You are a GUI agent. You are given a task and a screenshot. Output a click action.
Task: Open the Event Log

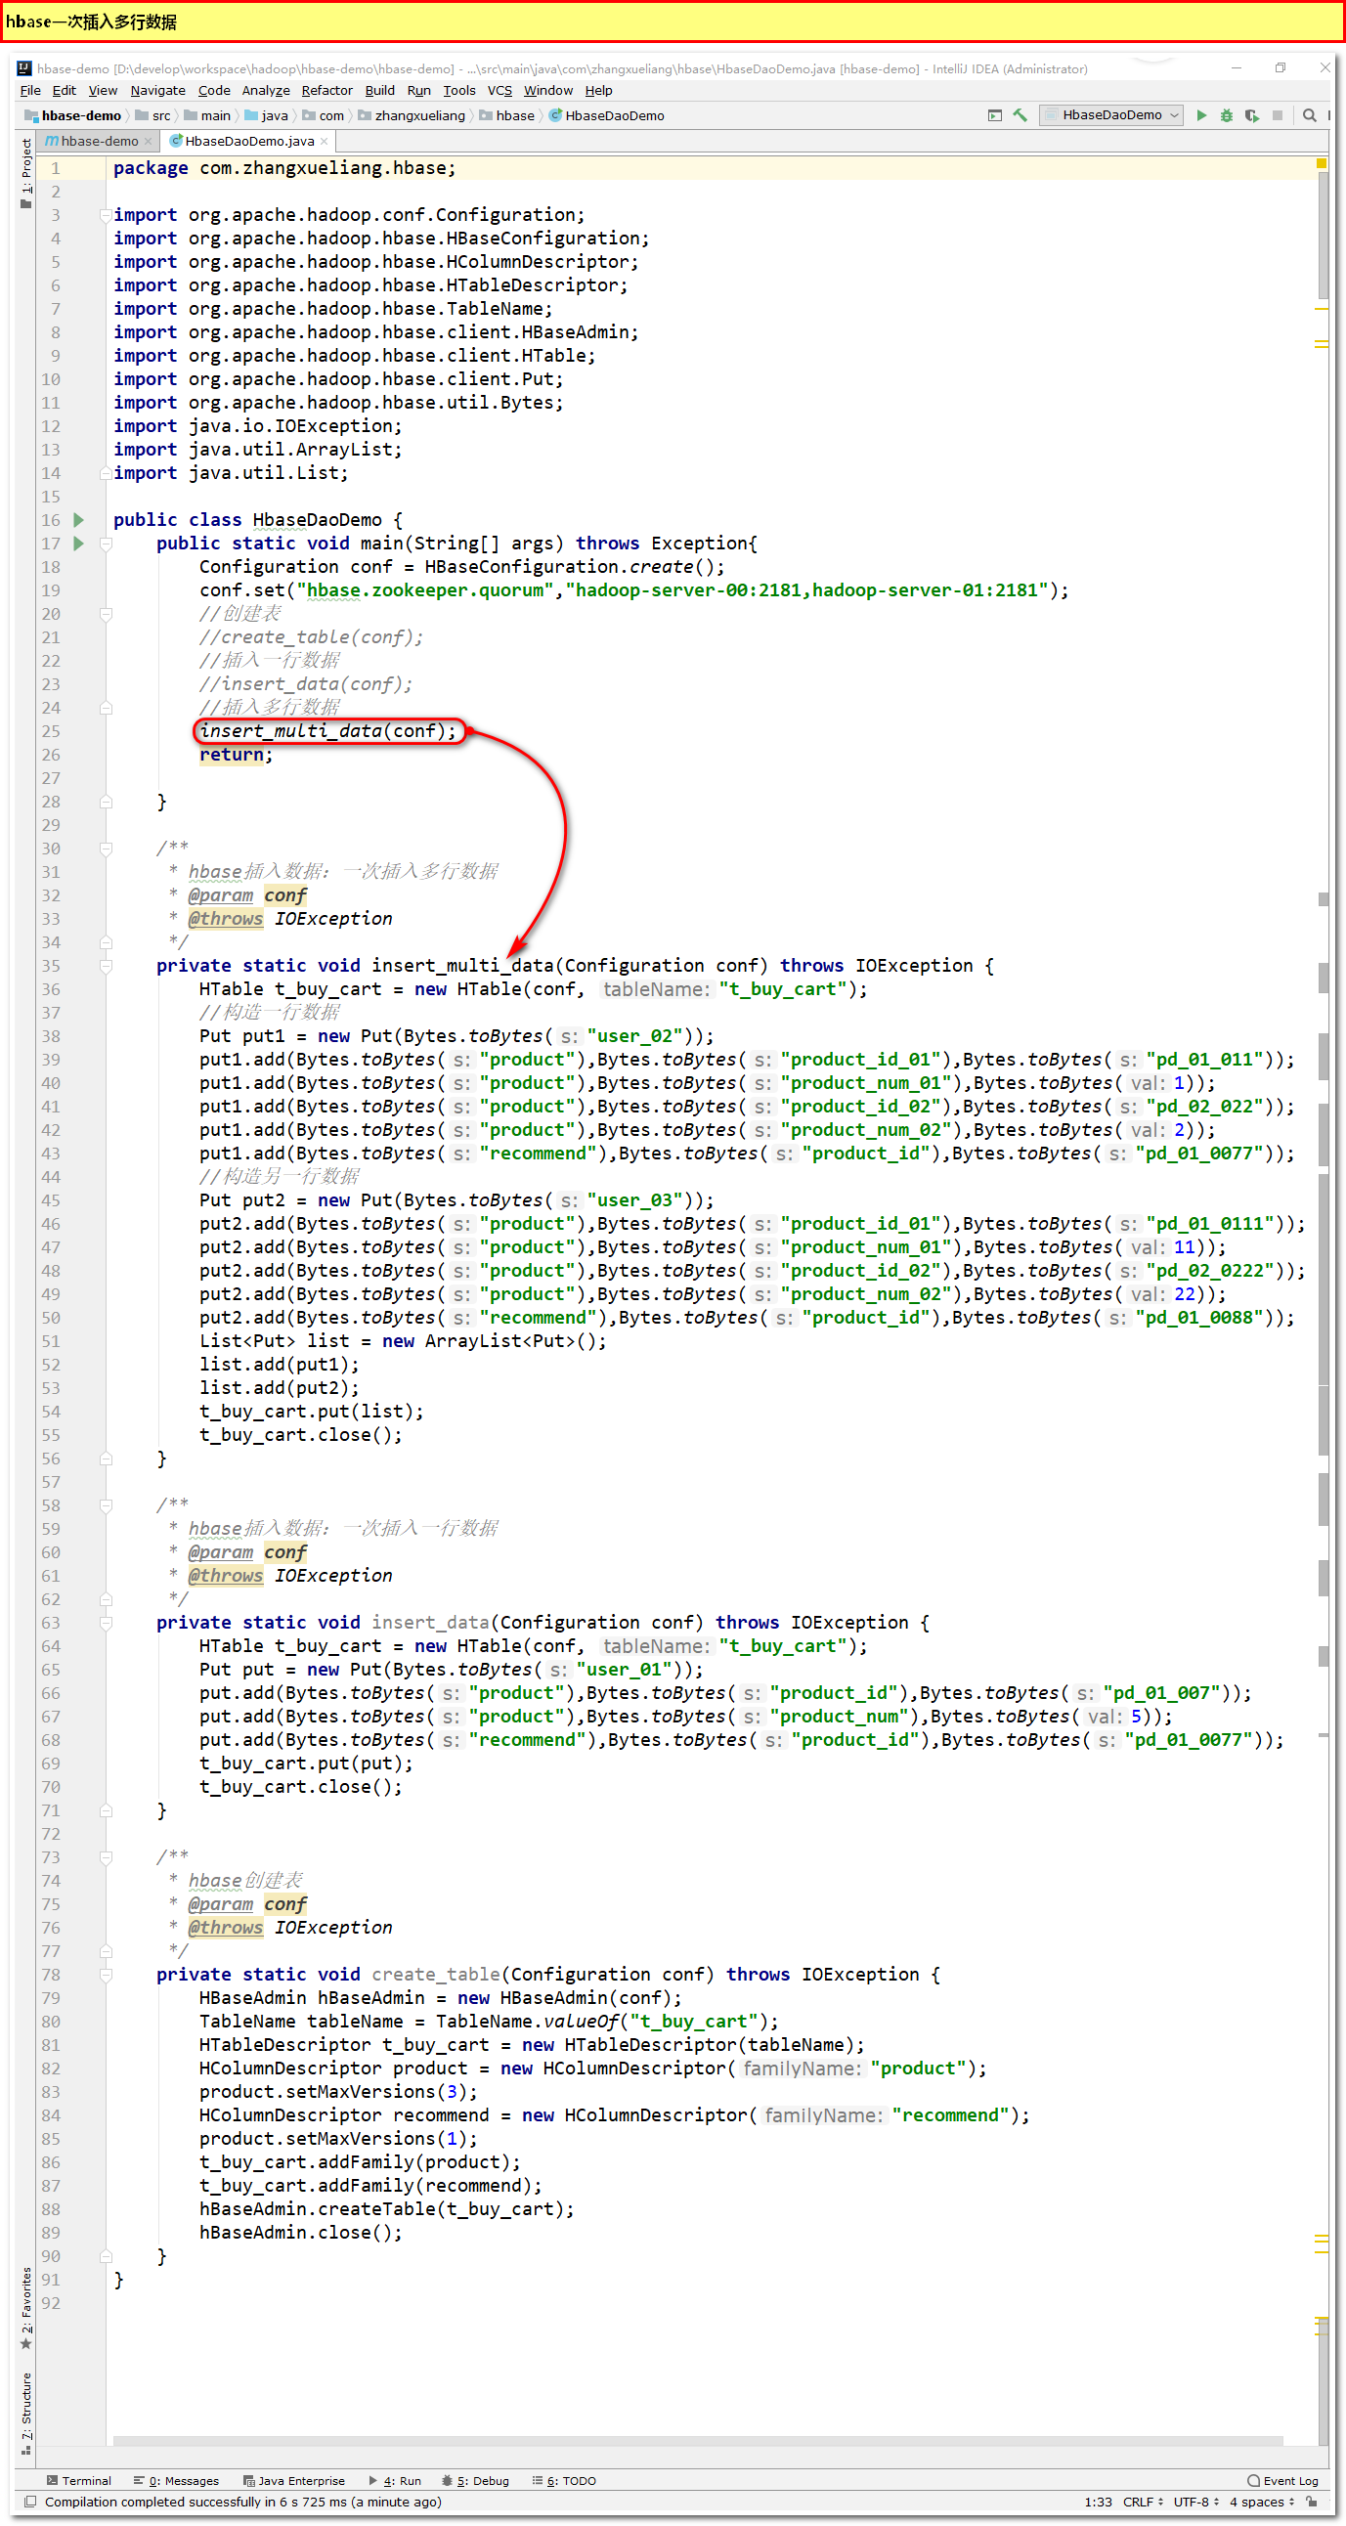1283,2480
